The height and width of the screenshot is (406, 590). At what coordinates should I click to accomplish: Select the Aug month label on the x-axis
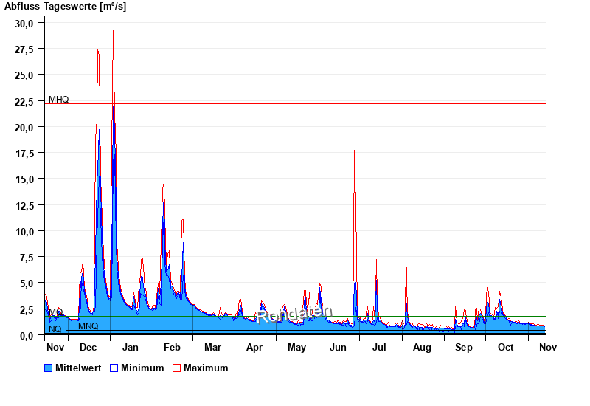(x=422, y=347)
